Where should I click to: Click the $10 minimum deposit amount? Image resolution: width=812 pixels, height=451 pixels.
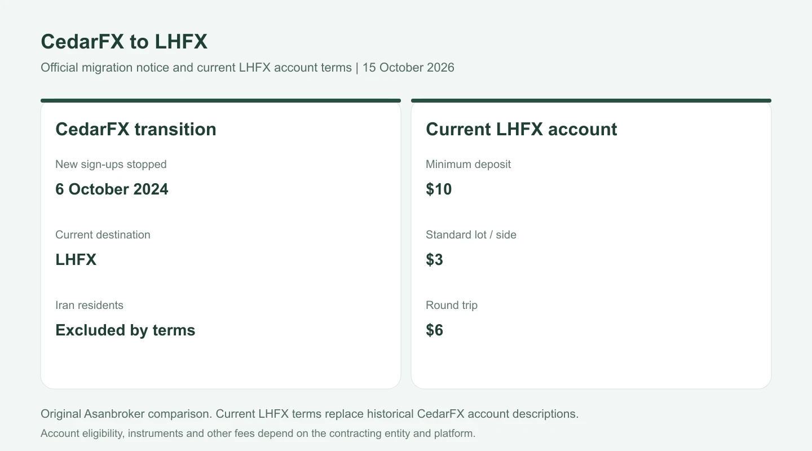point(439,189)
